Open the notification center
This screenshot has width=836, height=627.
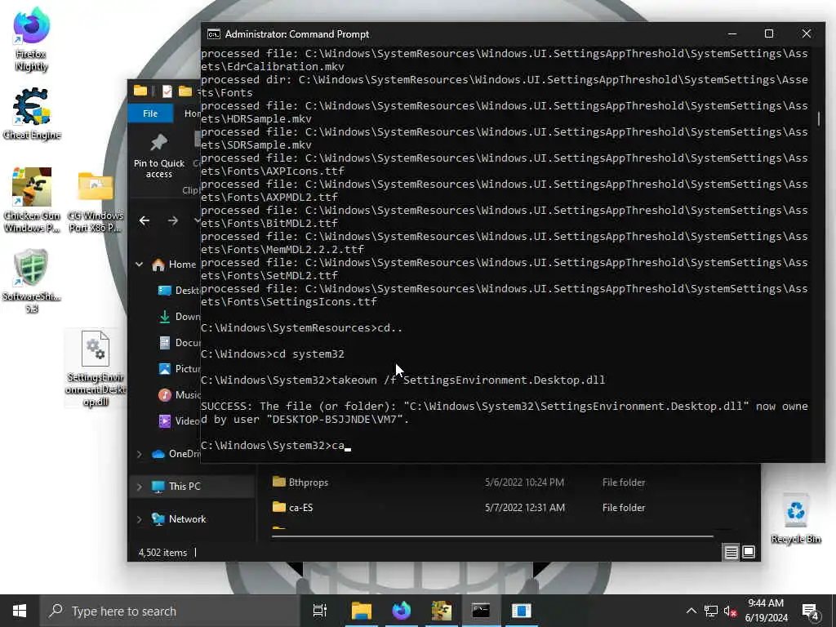coord(811,611)
